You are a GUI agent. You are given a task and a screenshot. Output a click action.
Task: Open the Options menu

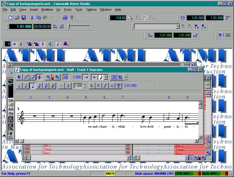[x=91, y=10]
